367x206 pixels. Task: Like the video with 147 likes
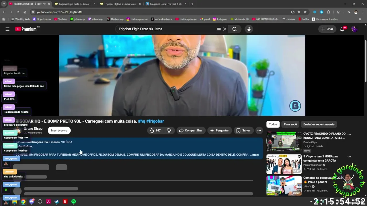155,130
